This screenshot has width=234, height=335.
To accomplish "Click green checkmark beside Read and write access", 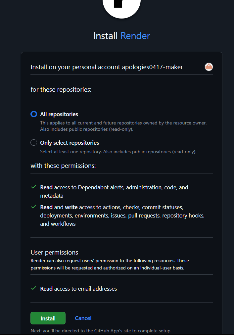I will tap(33, 207).
